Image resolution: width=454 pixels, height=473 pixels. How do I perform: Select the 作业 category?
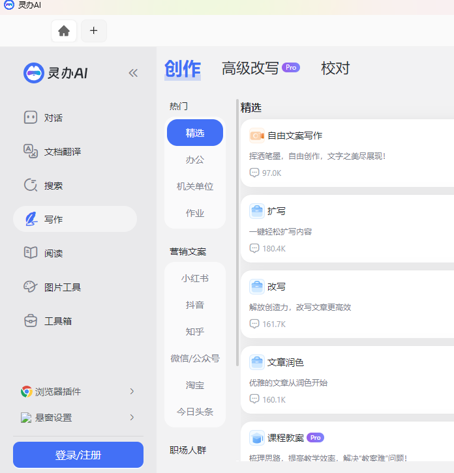click(195, 213)
